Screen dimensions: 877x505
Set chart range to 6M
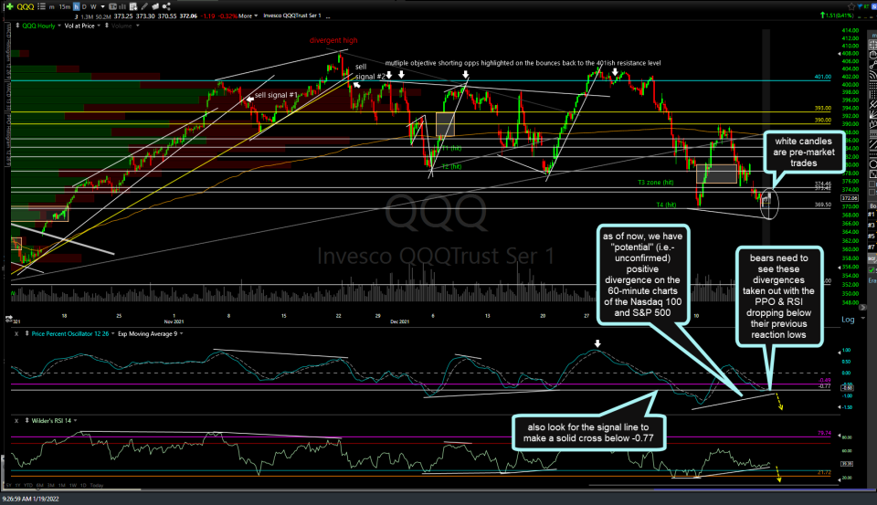coord(39,486)
